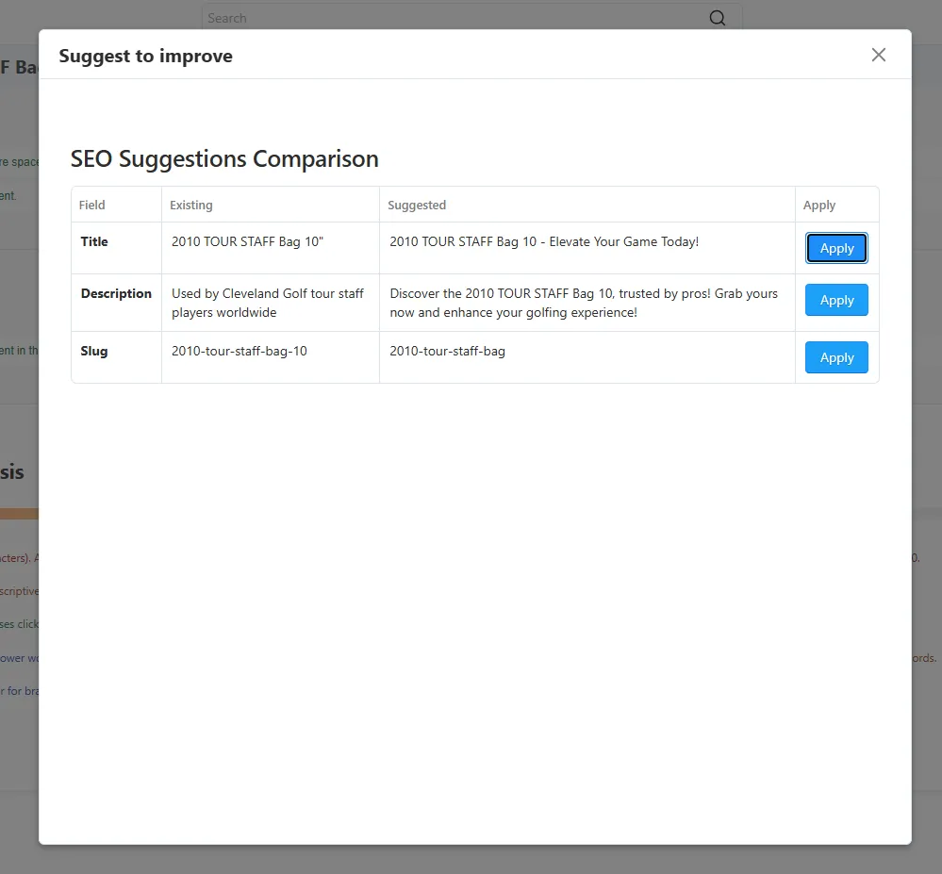Select existing slug "2010-tour-staff-bag-10"

coord(240,351)
